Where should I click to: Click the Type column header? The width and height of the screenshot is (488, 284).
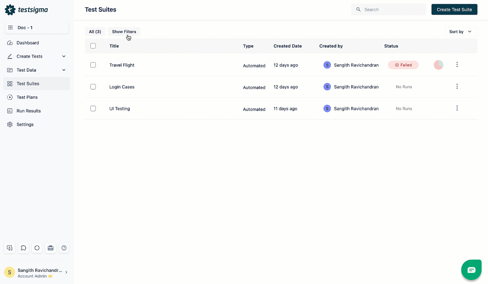click(x=248, y=46)
